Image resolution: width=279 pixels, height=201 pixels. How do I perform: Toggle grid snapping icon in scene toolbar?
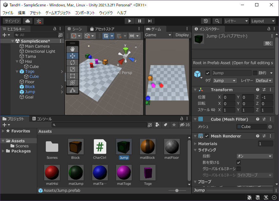[119, 36]
